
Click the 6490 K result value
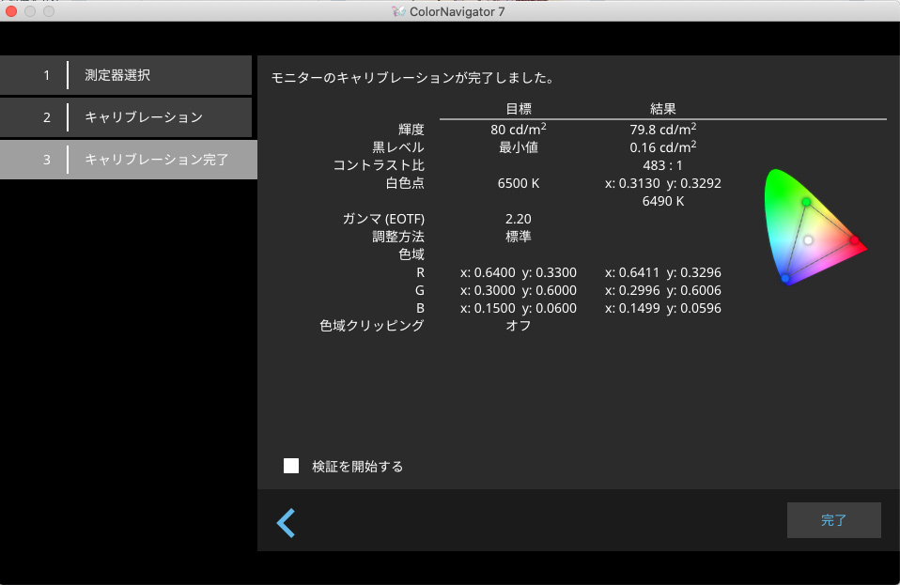click(663, 201)
